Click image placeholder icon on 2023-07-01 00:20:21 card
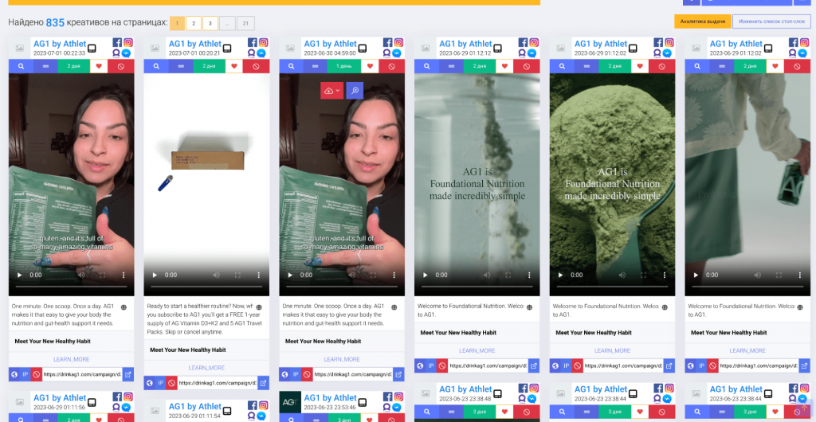Screen dimensions: 816x422 [155, 48]
